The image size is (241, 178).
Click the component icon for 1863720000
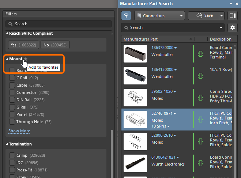tap(200, 54)
